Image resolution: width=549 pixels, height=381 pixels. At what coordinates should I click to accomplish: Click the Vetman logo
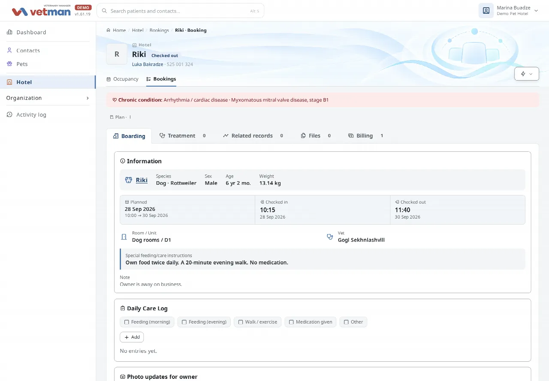(x=41, y=11)
